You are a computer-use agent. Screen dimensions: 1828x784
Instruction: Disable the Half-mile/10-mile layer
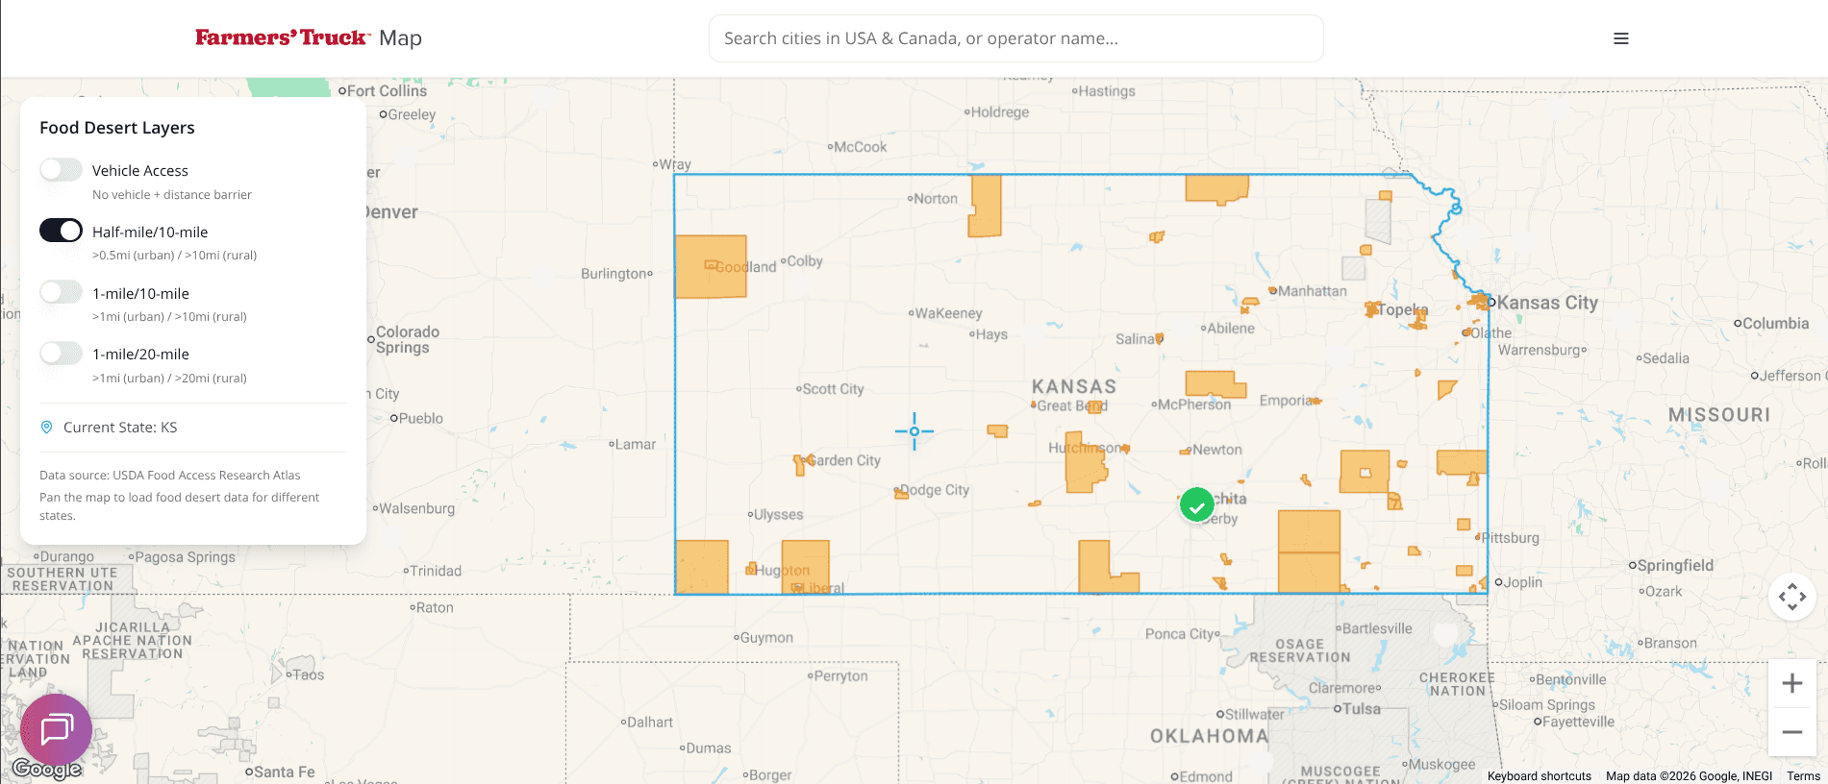coord(61,231)
